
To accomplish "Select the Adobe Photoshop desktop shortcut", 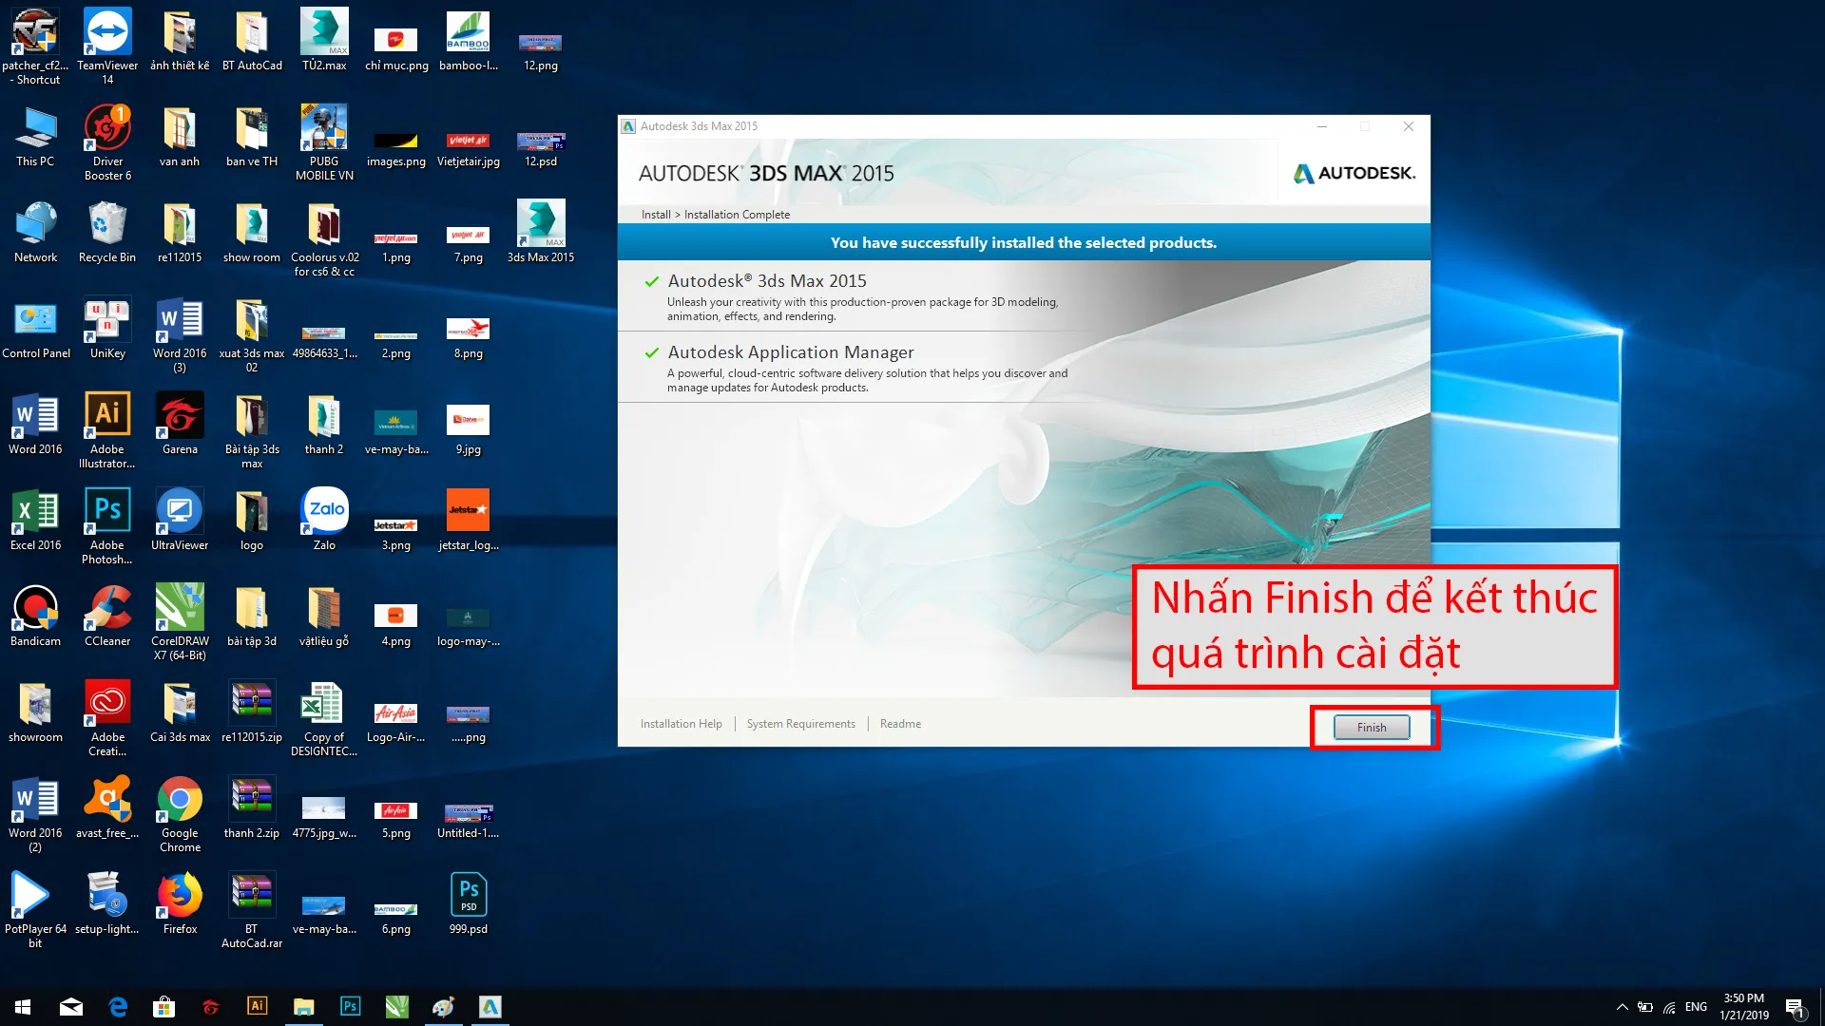I will 107,513.
